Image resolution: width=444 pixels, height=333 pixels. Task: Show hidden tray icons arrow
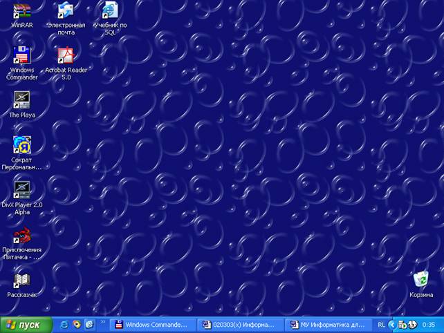pyautogui.click(x=392, y=325)
